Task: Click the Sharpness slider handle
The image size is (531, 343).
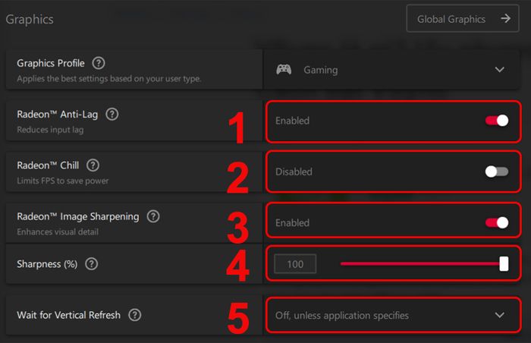Action: (504, 263)
